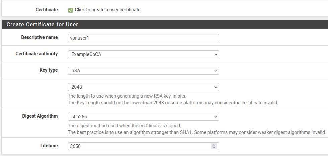The image size is (328, 156).
Task: Click into the Lifetime field showing 3650
Action: pyautogui.click(x=139, y=146)
